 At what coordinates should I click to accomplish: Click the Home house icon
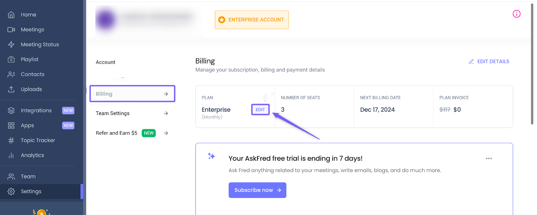(11, 15)
